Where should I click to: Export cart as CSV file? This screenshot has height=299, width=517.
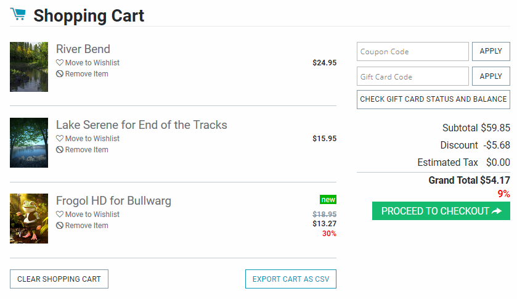290,279
